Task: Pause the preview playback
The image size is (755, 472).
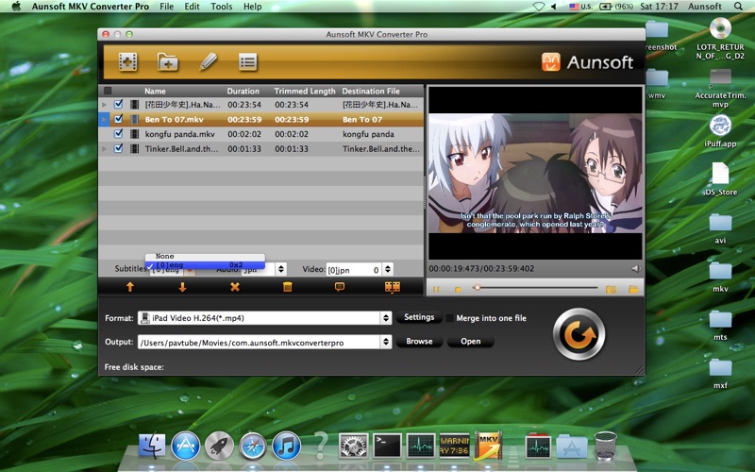Action: tap(436, 289)
